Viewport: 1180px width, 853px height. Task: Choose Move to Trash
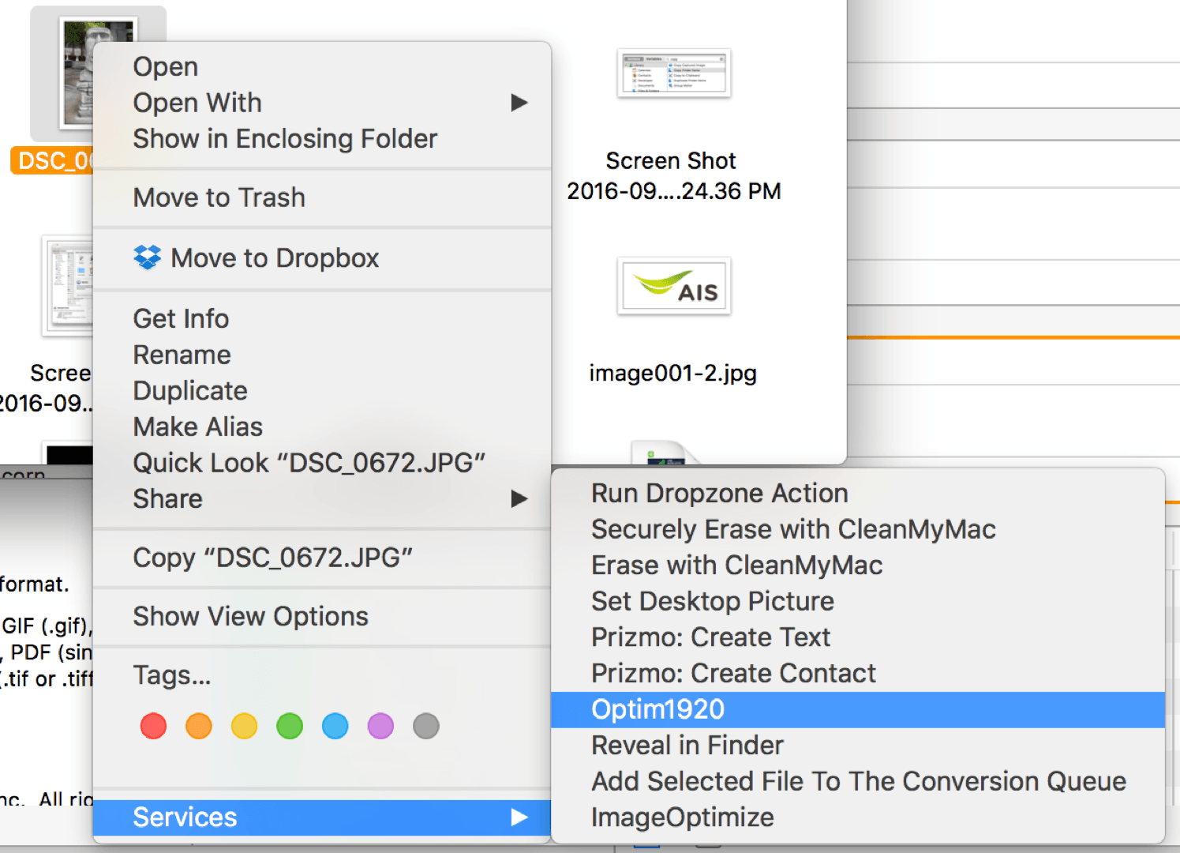(x=219, y=197)
